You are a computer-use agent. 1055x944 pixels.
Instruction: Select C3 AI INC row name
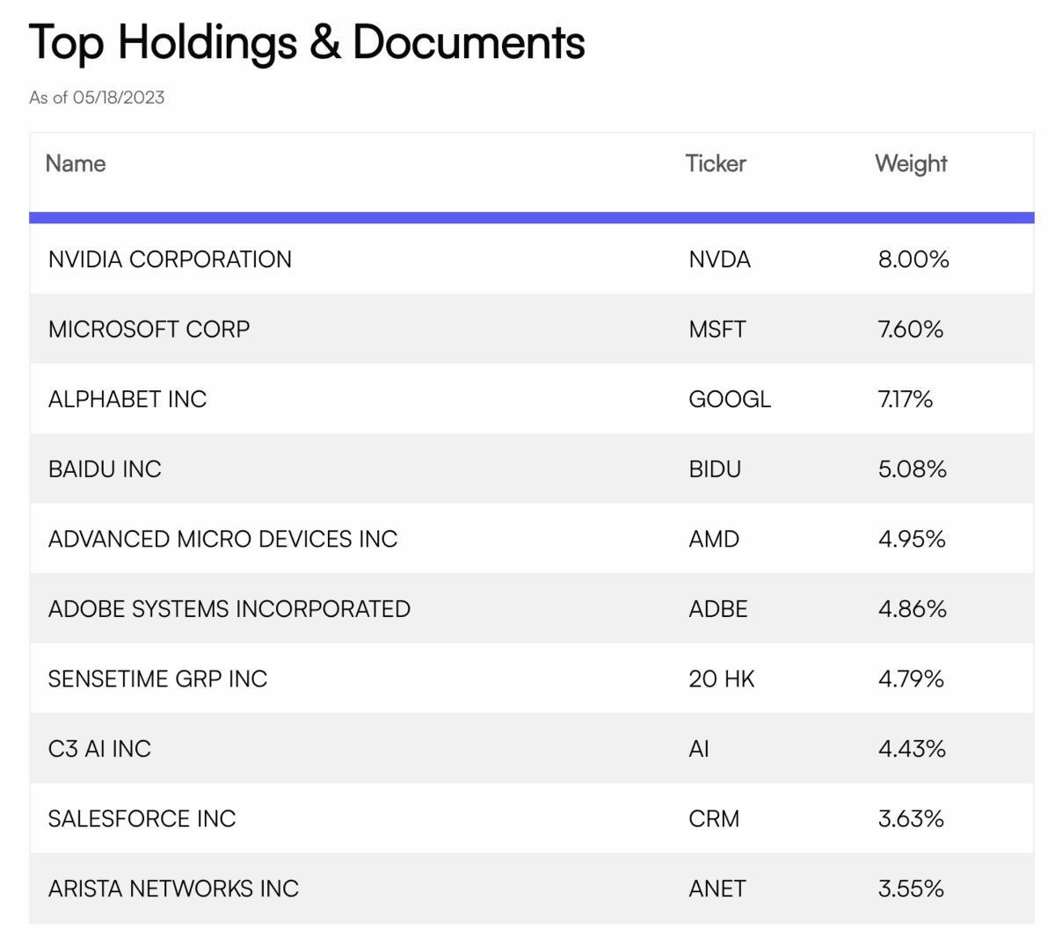[x=99, y=749]
